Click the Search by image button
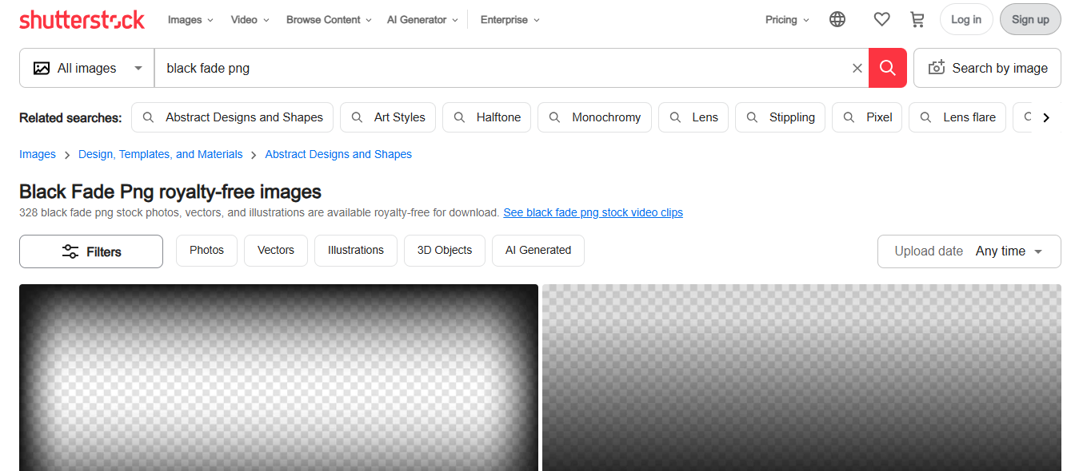1075x471 pixels. pyautogui.click(x=987, y=68)
